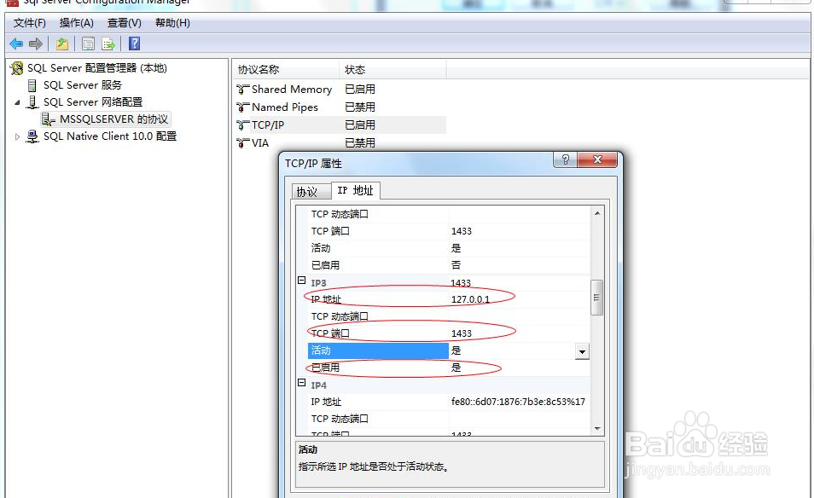Viewport: 814px width, 498px height.
Task: Click the SQL Server 网络配置 tree icon
Action: click(x=32, y=102)
